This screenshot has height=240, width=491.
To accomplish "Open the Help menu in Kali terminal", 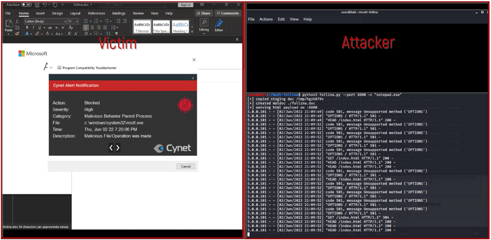I will pos(308,19).
